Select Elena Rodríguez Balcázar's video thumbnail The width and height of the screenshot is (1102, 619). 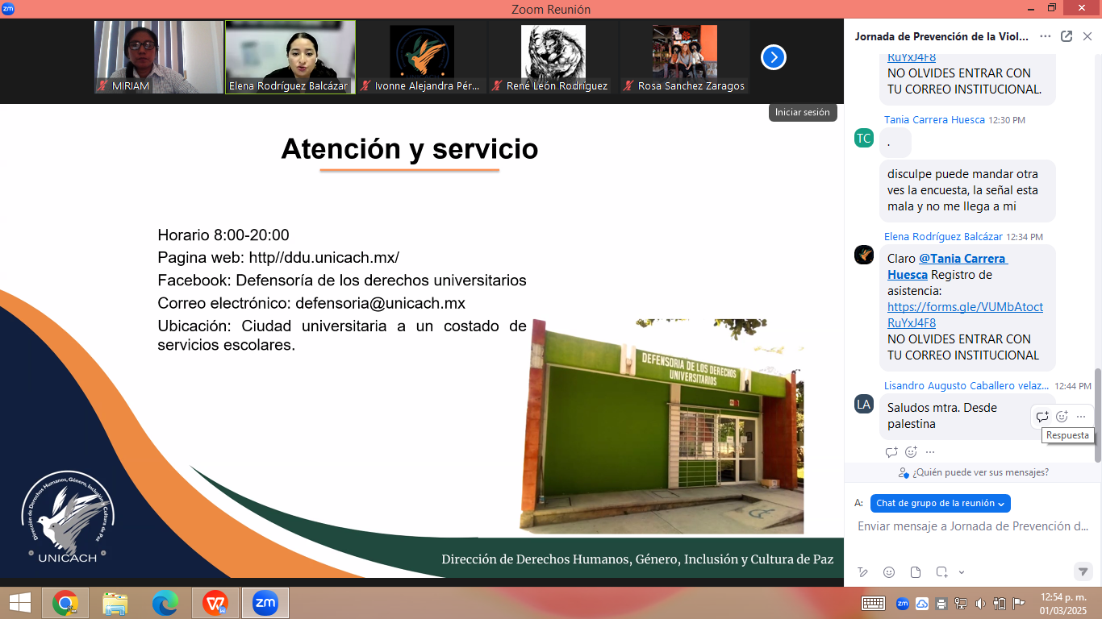[x=289, y=57]
